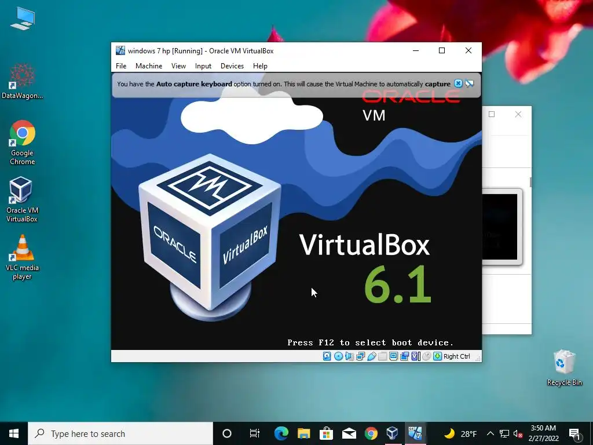The image size is (593, 445).
Task: Click the shared folders indicator in status bar
Action: [382, 356]
